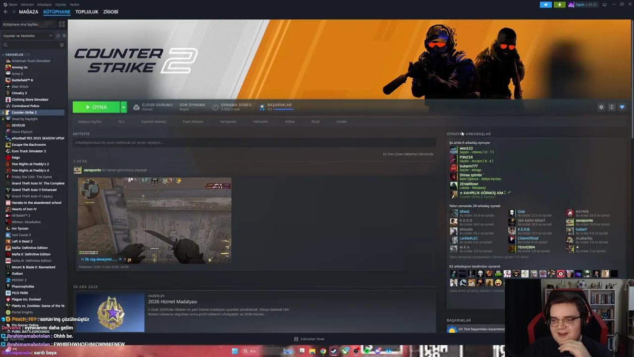Open the game settings gear icon

(x=601, y=107)
